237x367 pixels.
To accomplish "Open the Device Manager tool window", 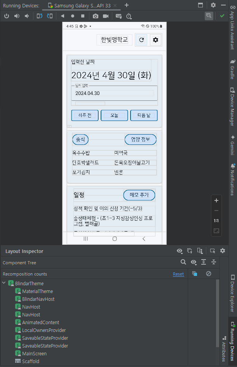I will tap(232, 107).
